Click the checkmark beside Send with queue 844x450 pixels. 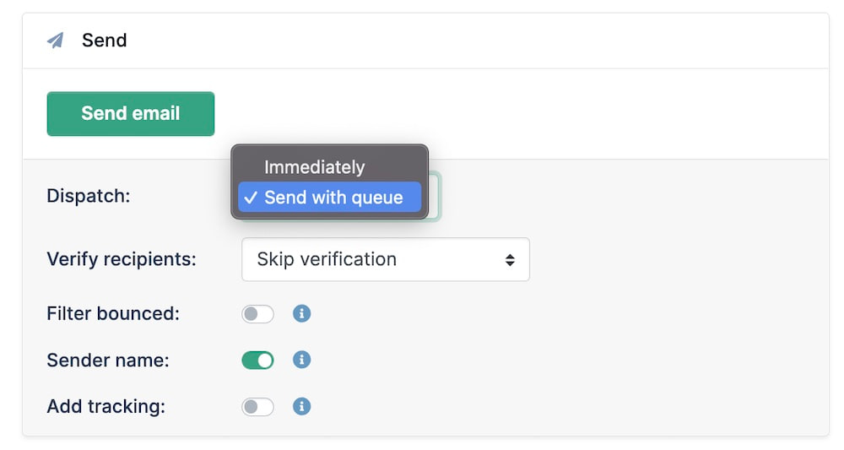[x=251, y=198]
